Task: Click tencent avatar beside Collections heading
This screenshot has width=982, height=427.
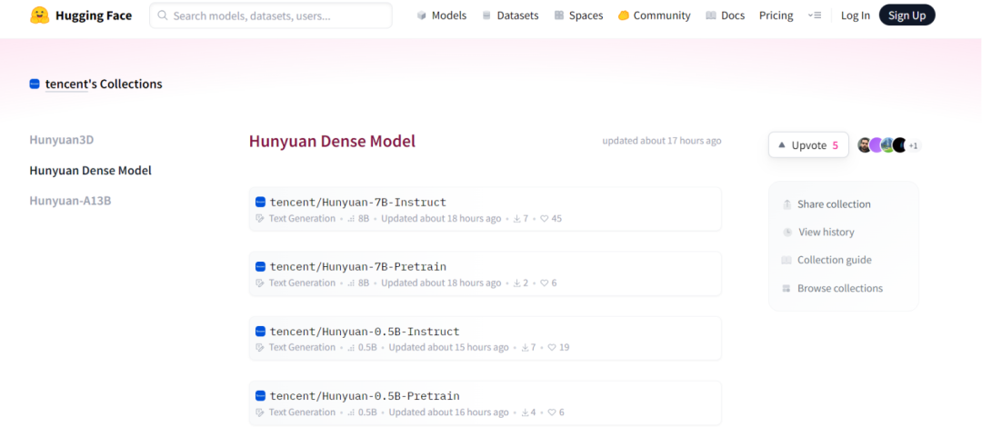Action: [x=35, y=84]
